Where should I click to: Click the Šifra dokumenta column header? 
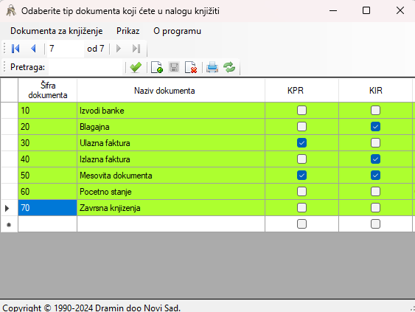click(48, 90)
